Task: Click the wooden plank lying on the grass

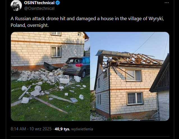Action: (47, 104)
